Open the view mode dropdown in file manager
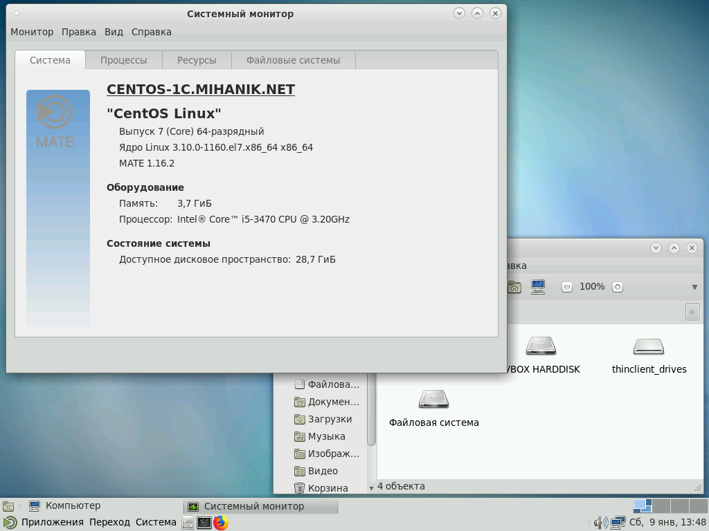 [694, 287]
